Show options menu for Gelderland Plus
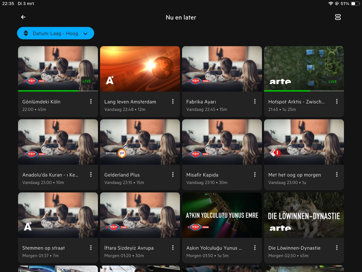Screen dimensions: 362x272 pyautogui.click(x=173, y=175)
